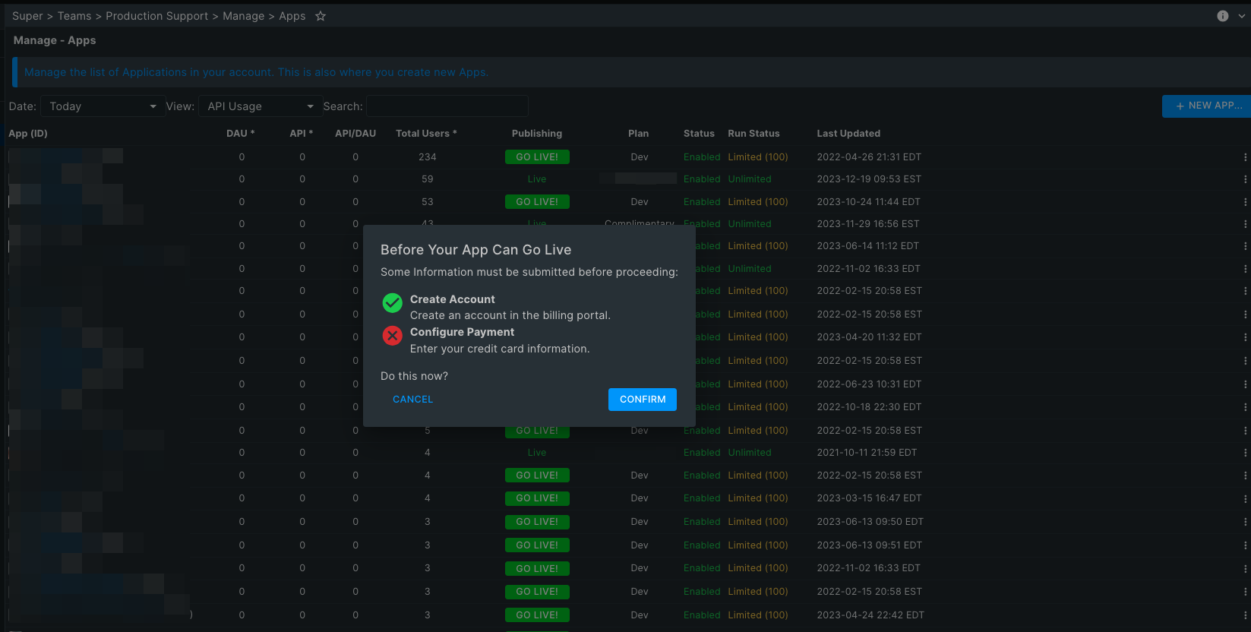Click the red X beside Configure Payment
The height and width of the screenshot is (632, 1251).
pyautogui.click(x=392, y=336)
